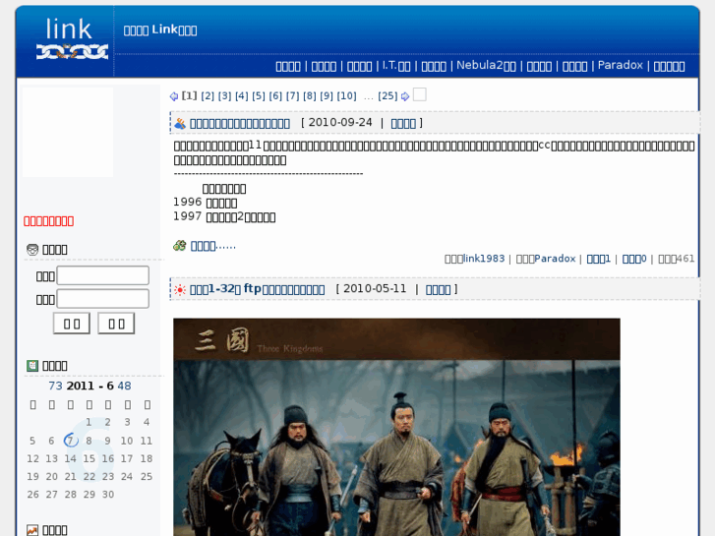
Task: Click the sun icon beside ftp post
Action: (x=180, y=290)
